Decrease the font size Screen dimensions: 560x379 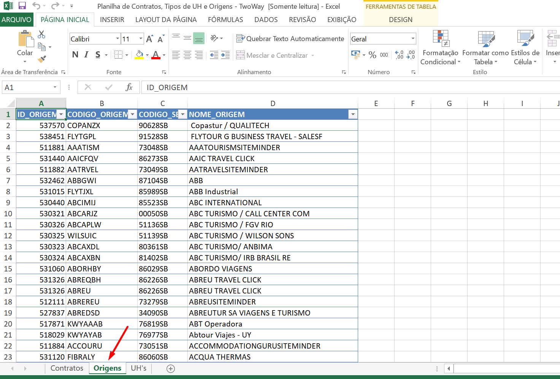(161, 39)
